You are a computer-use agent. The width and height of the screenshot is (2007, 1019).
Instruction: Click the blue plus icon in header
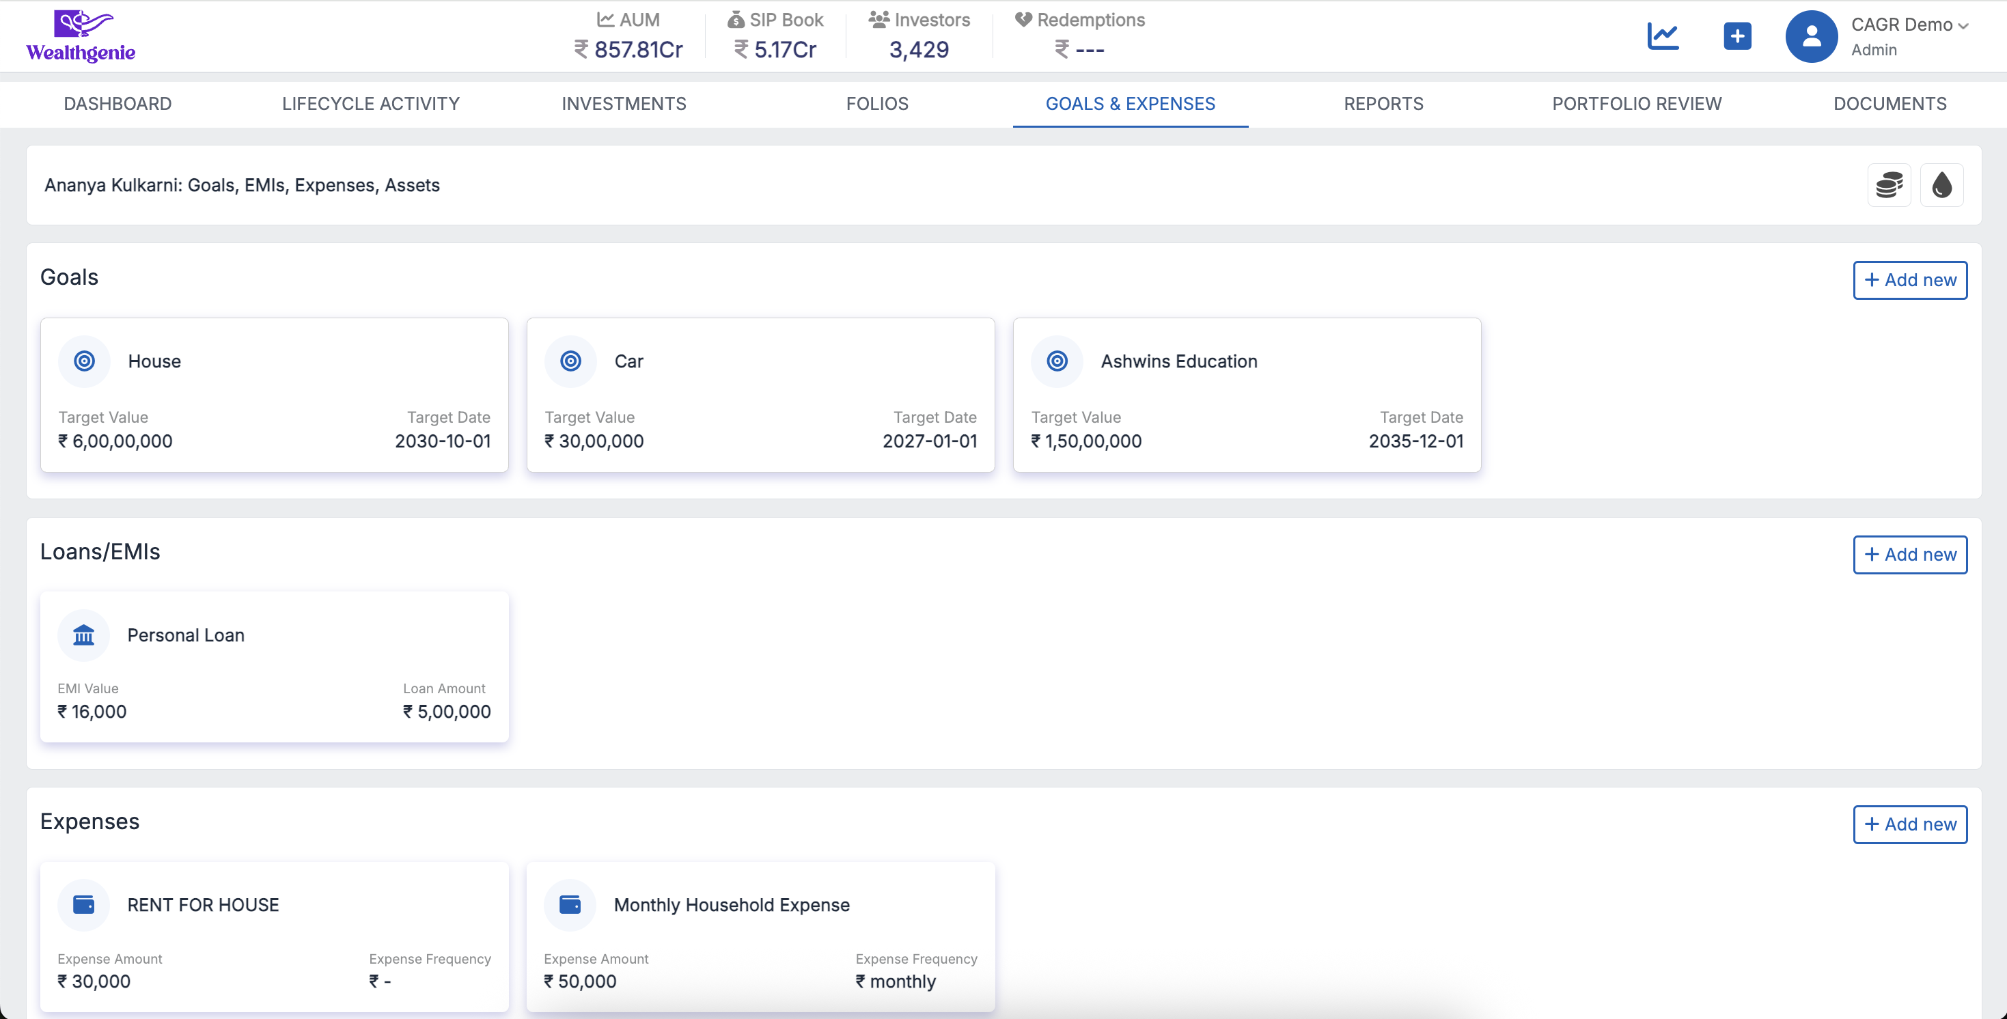tap(1737, 36)
